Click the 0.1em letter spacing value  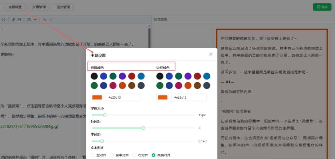(x=203, y=141)
